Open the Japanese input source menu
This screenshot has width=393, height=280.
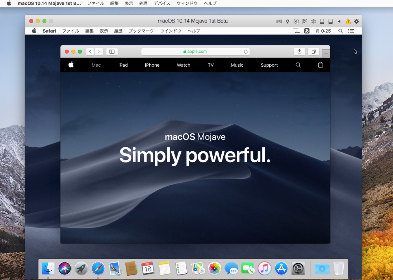click(307, 31)
